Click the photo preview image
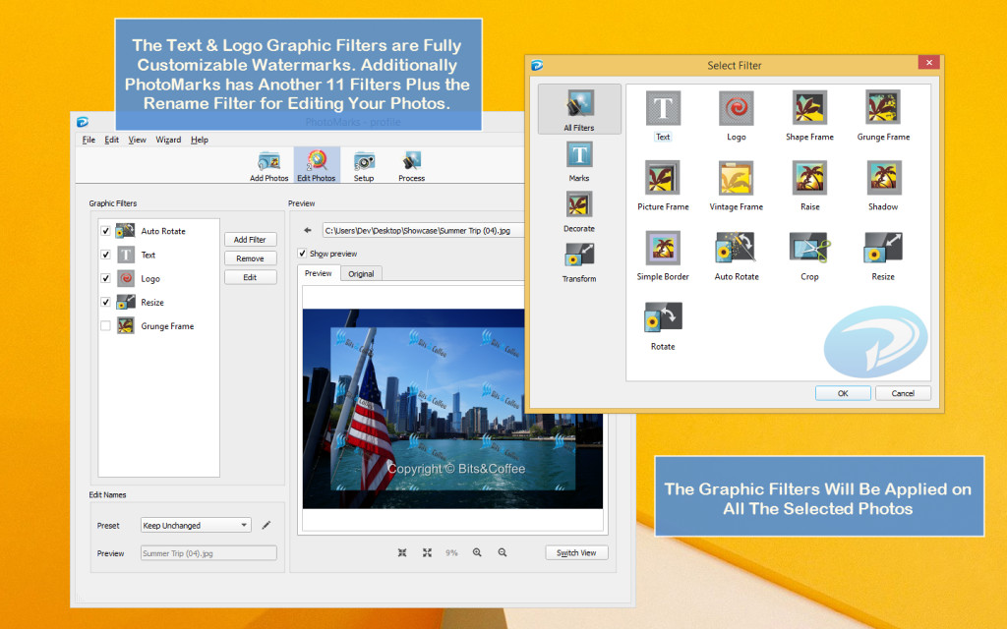Image resolution: width=1007 pixels, height=629 pixels. 452,409
